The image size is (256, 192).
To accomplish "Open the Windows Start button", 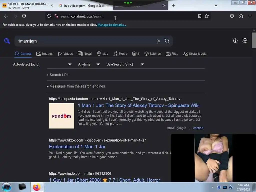I will (7, 187).
